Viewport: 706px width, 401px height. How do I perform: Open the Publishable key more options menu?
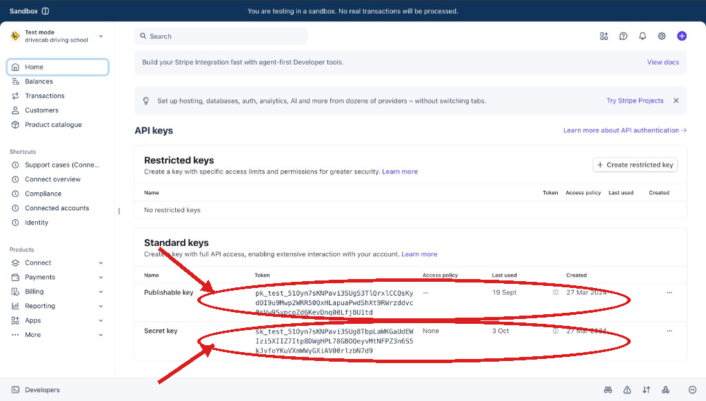669,293
